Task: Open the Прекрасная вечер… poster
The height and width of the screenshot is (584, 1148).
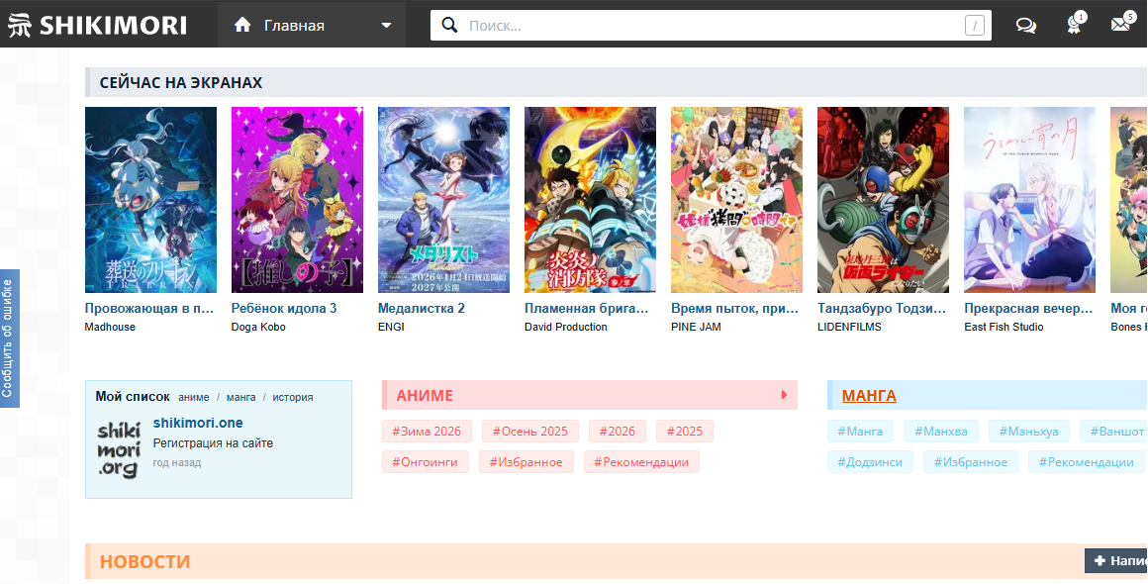Action: pos(1029,200)
